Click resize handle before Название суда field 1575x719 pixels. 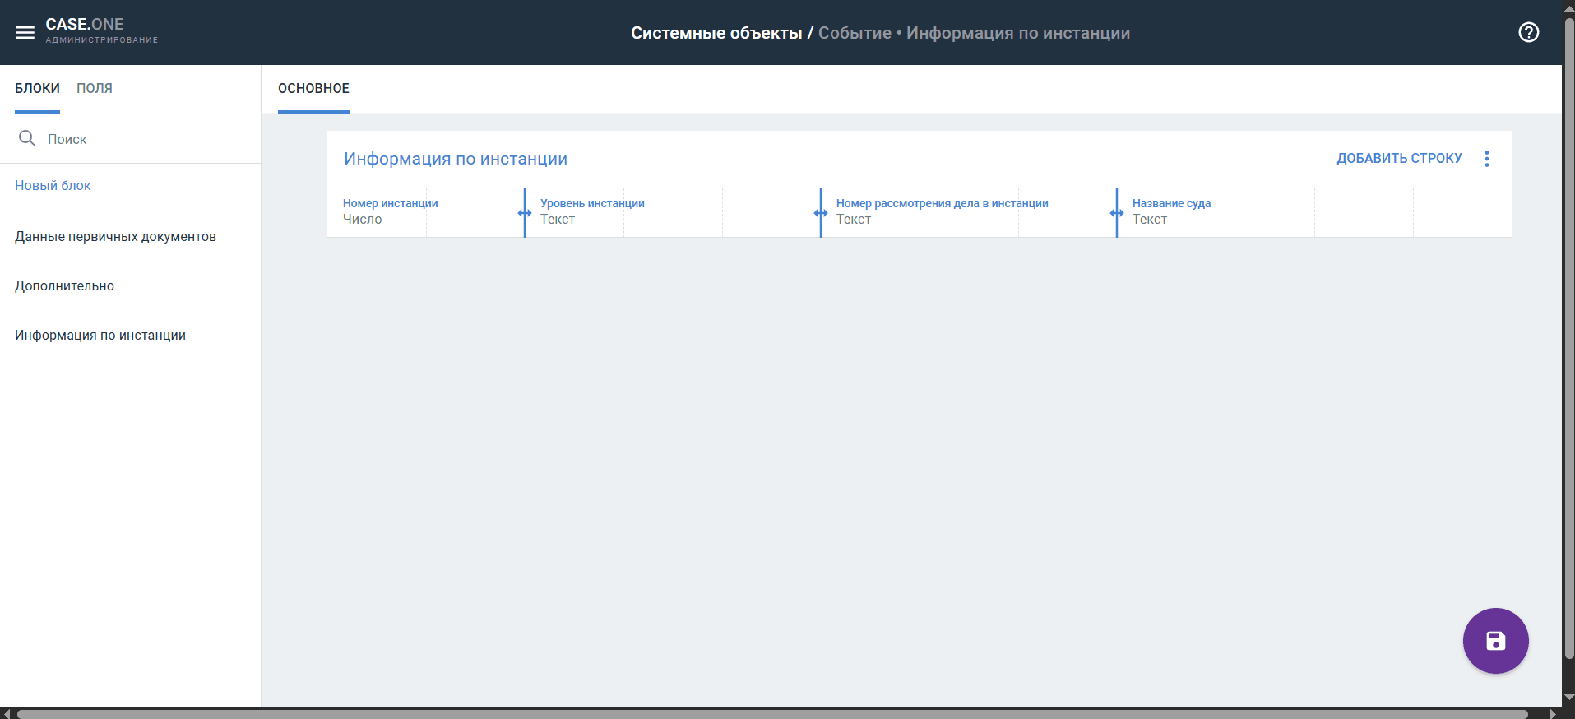click(x=1117, y=213)
